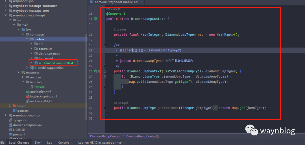The width and height of the screenshot is (305, 145).
Task: Expand the design.strategy package
Action: tap(31, 53)
